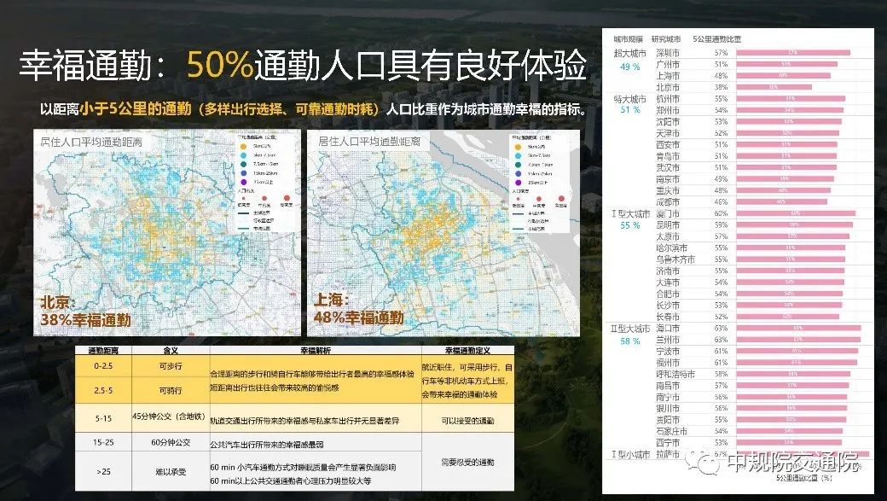Select the 天津市 row label
The width and height of the screenshot is (887, 501).
point(668,134)
